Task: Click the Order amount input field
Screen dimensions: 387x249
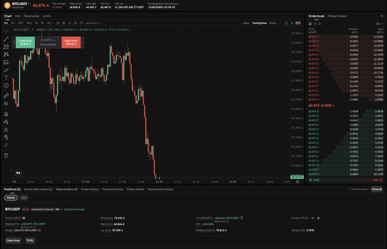Action: 48,44
